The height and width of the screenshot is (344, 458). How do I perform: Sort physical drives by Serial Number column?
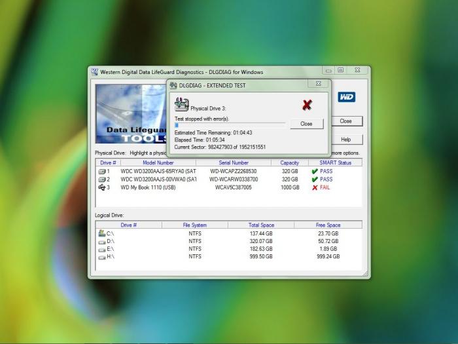[234, 162]
